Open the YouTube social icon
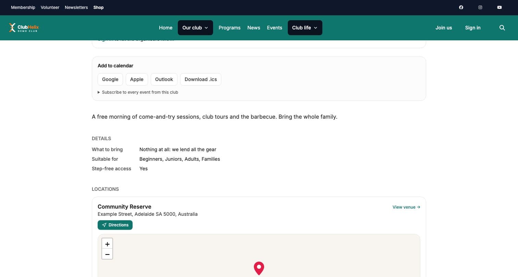Screen dimensions: 518x277 pos(500,7)
